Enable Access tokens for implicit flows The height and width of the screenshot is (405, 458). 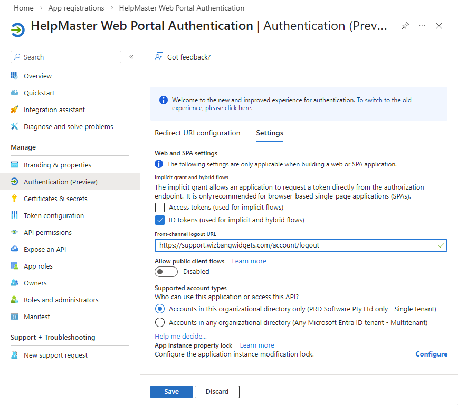point(160,208)
